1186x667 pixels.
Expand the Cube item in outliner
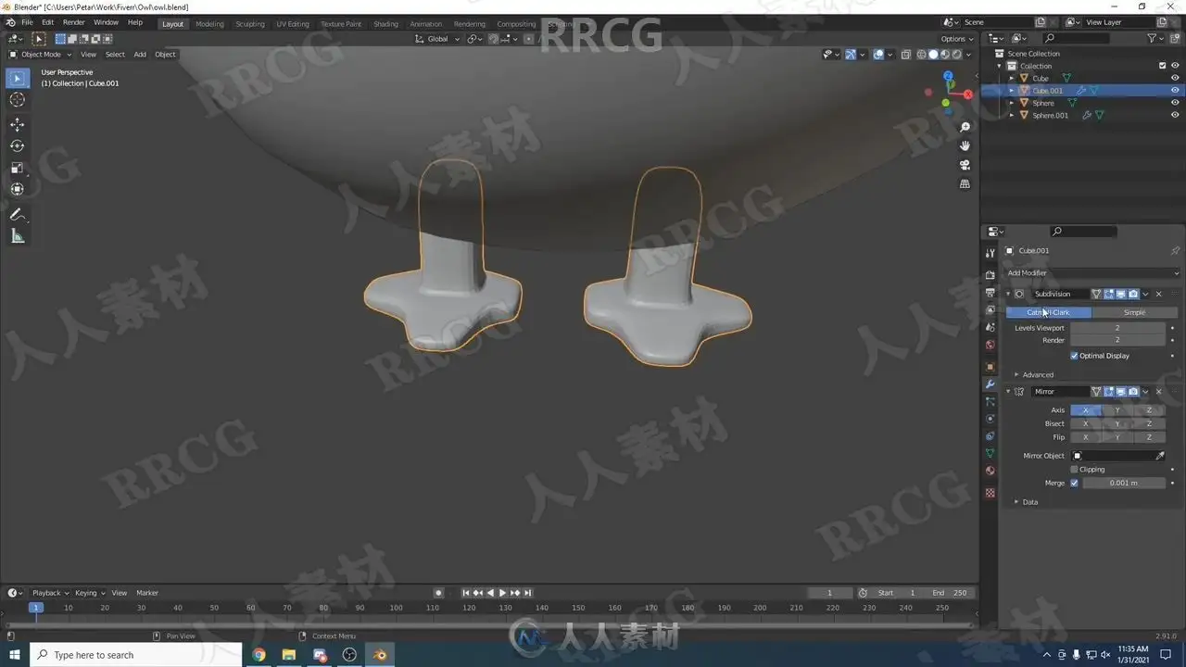coord(1012,79)
